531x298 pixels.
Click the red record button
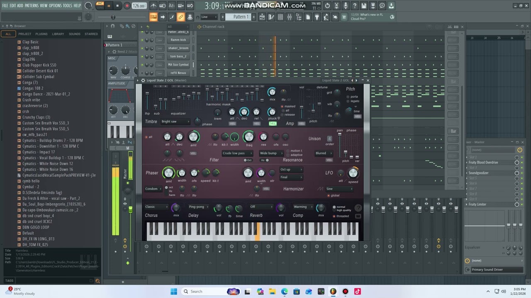127,6
